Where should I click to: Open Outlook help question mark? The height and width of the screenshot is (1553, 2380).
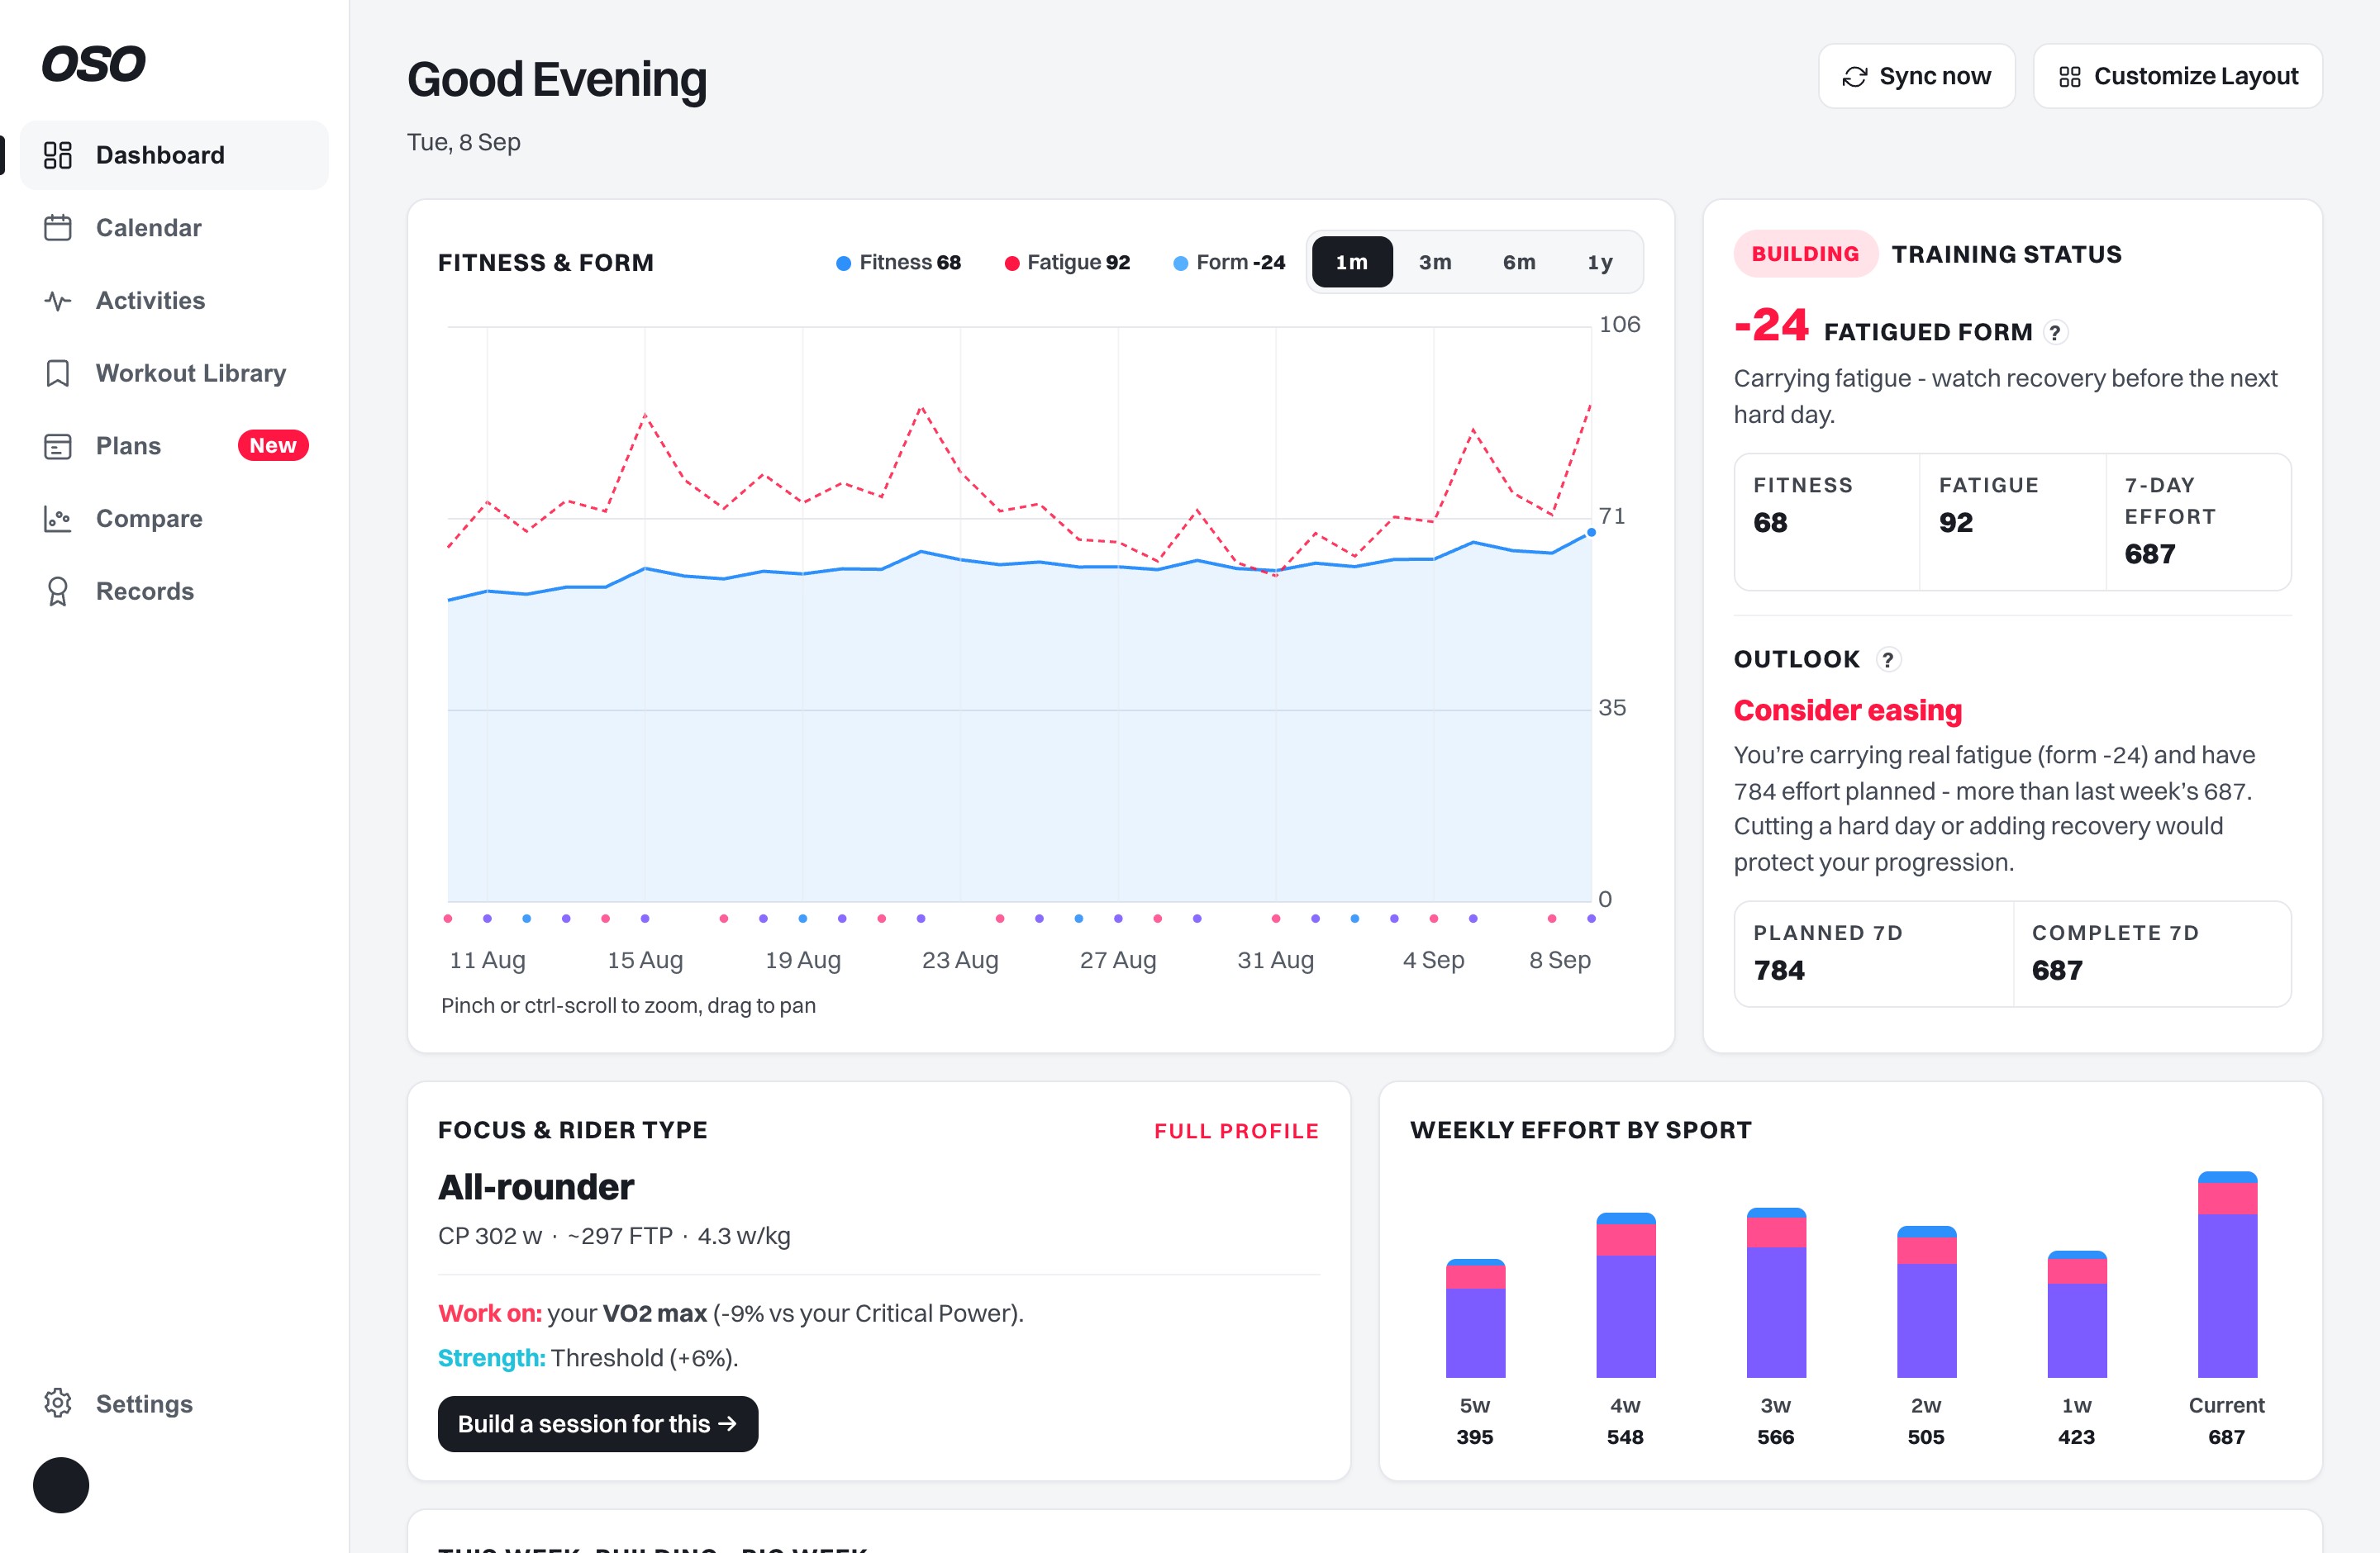click(1888, 659)
